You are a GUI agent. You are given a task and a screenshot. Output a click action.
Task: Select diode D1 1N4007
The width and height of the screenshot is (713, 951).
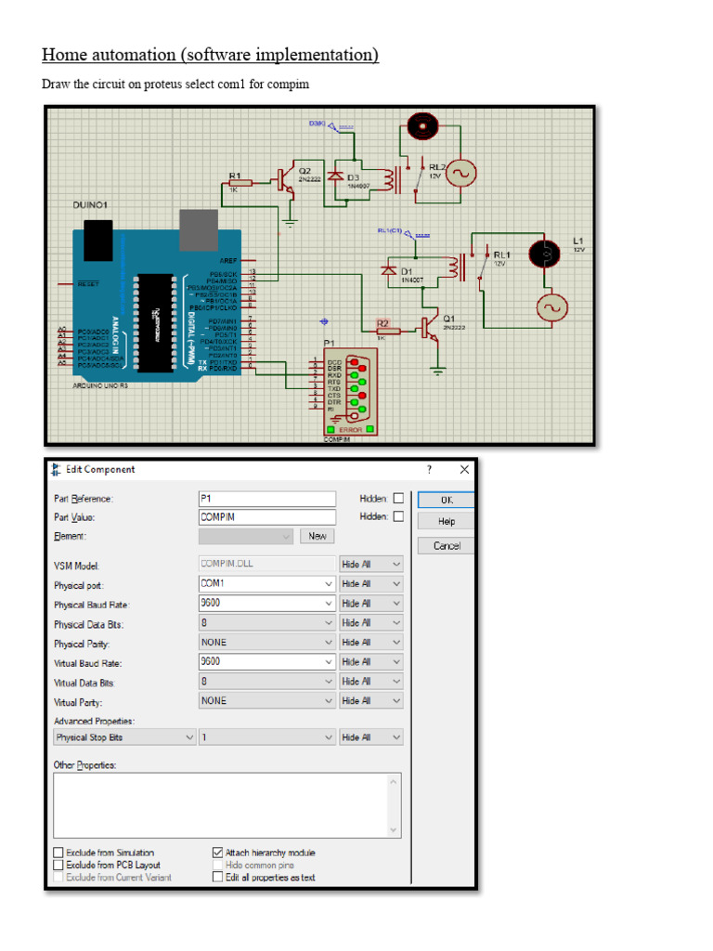pyautogui.click(x=389, y=270)
